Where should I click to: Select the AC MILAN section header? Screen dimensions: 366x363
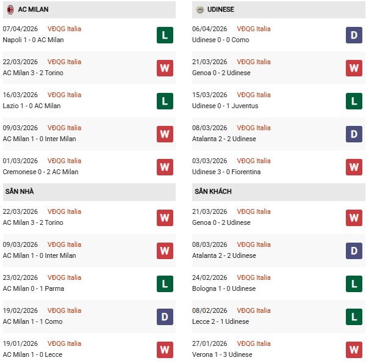click(x=34, y=10)
